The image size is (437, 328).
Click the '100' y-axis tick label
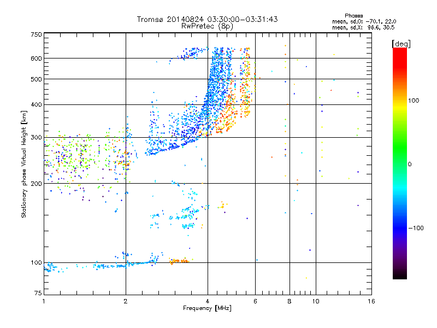[x=36, y=262]
